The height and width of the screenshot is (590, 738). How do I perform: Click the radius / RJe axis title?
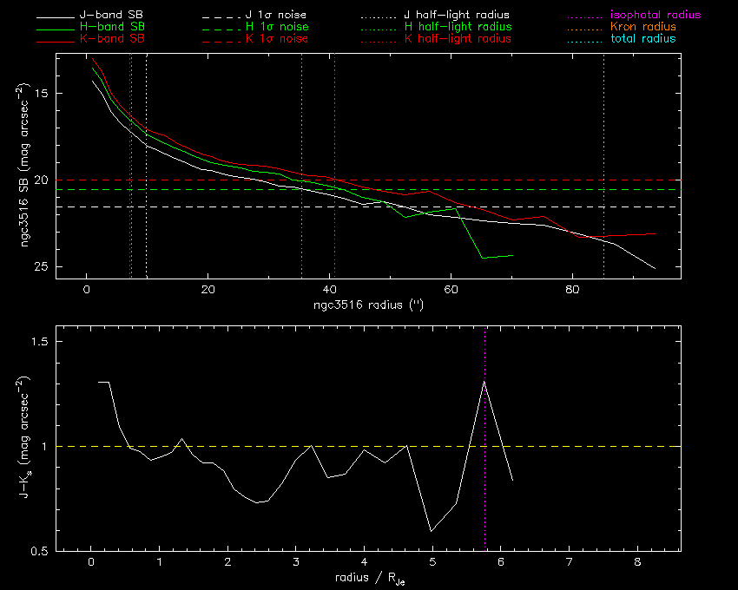367,579
